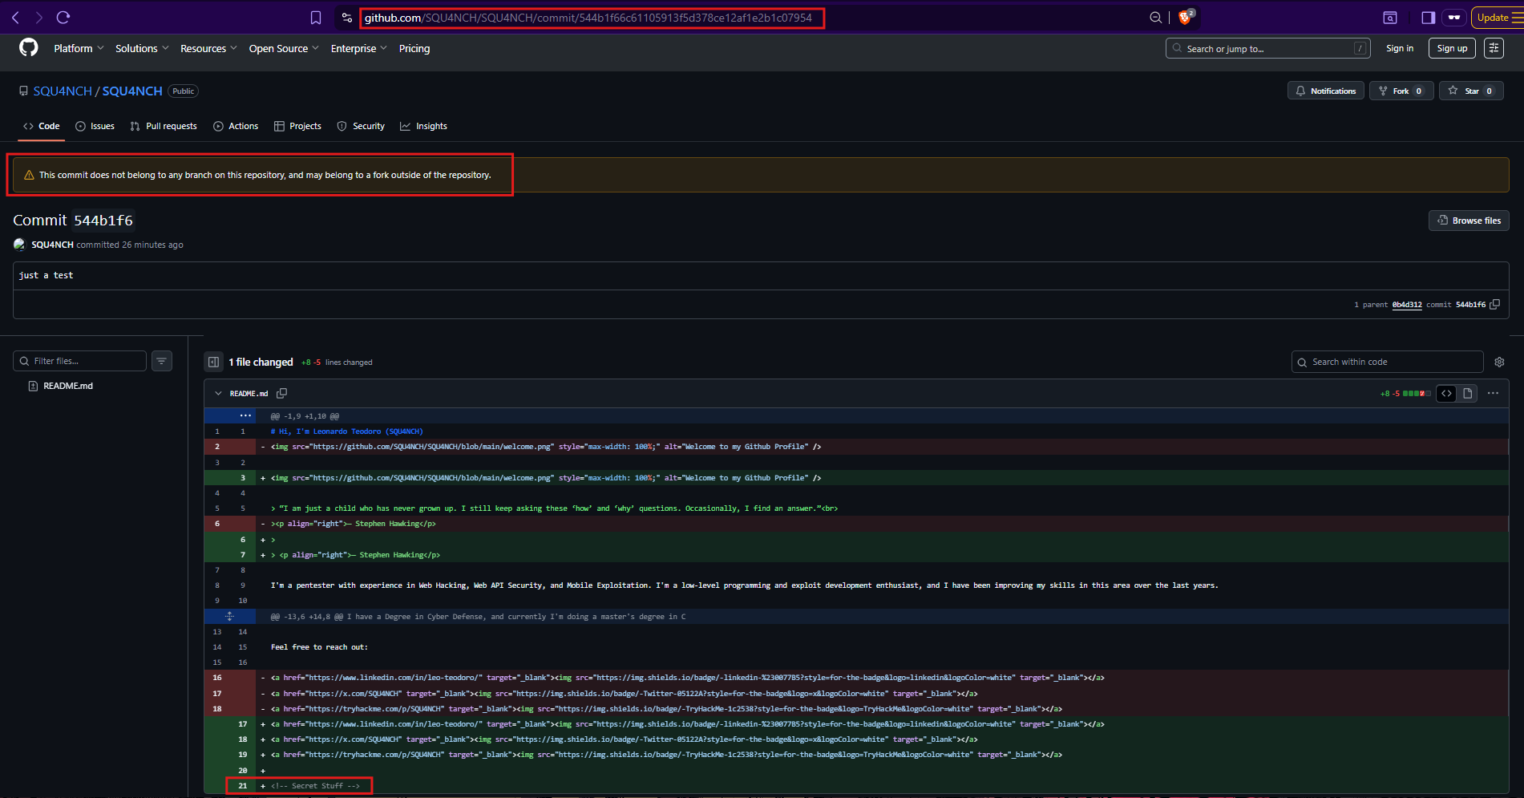Open the parent commit 0b4d312 link
The image size is (1524, 798).
1406,305
